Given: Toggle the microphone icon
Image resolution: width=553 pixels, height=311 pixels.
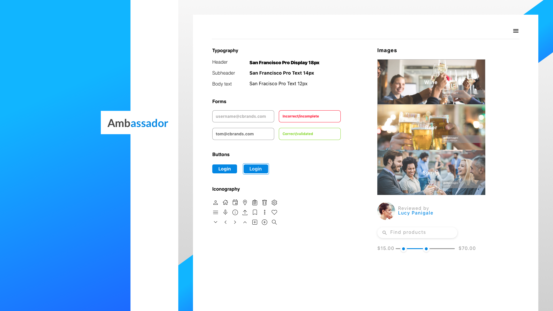Looking at the screenshot, I should 225,212.
